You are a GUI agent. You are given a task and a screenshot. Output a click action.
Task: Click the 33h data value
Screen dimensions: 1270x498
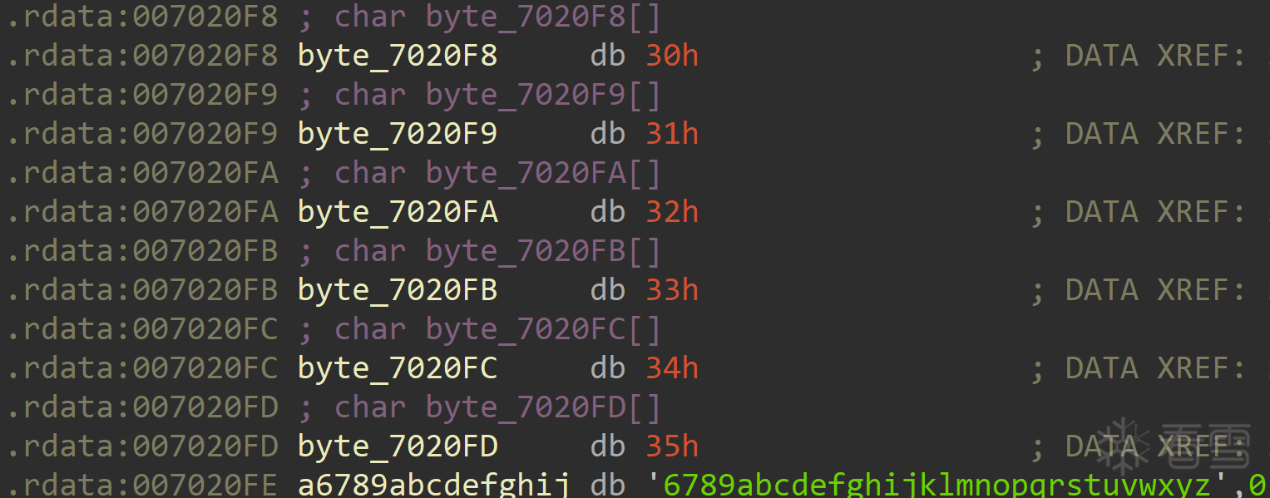pyautogui.click(x=672, y=289)
